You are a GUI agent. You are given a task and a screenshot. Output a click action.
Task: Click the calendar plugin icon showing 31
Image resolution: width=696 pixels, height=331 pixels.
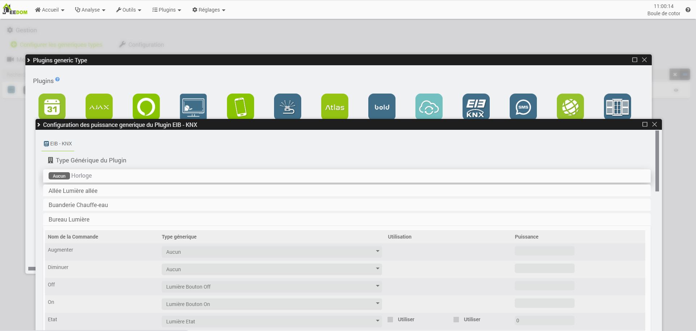click(52, 107)
